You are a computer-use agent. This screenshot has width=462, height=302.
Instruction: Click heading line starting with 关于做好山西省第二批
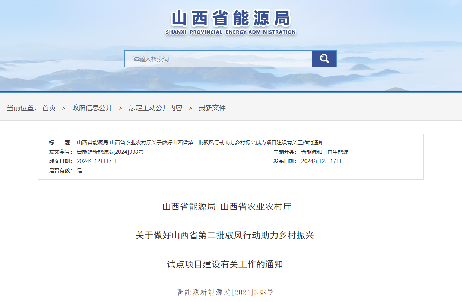pos(225,235)
